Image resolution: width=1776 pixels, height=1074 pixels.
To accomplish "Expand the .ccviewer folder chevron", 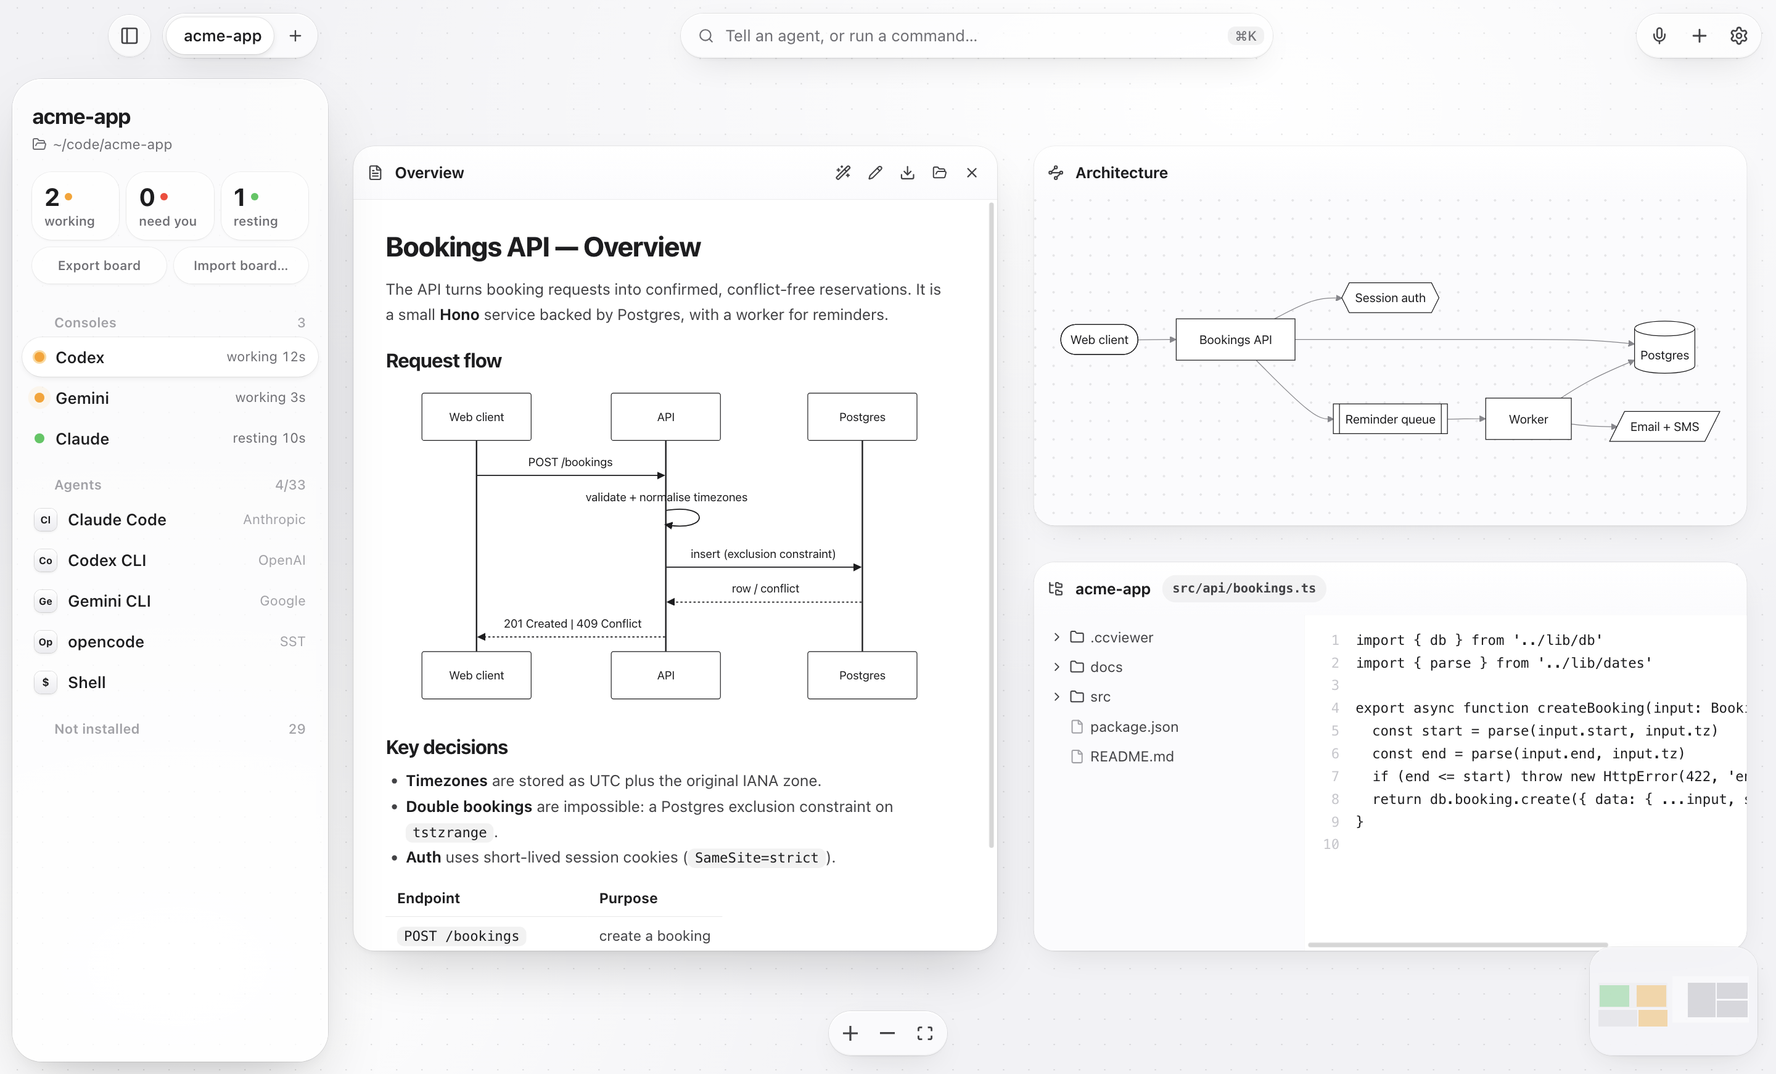I will [1057, 636].
